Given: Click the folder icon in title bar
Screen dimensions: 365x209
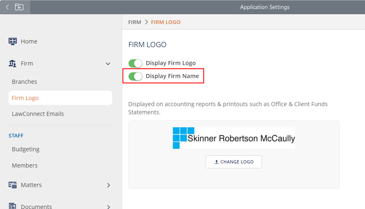Looking at the screenshot, I should click(19, 7).
